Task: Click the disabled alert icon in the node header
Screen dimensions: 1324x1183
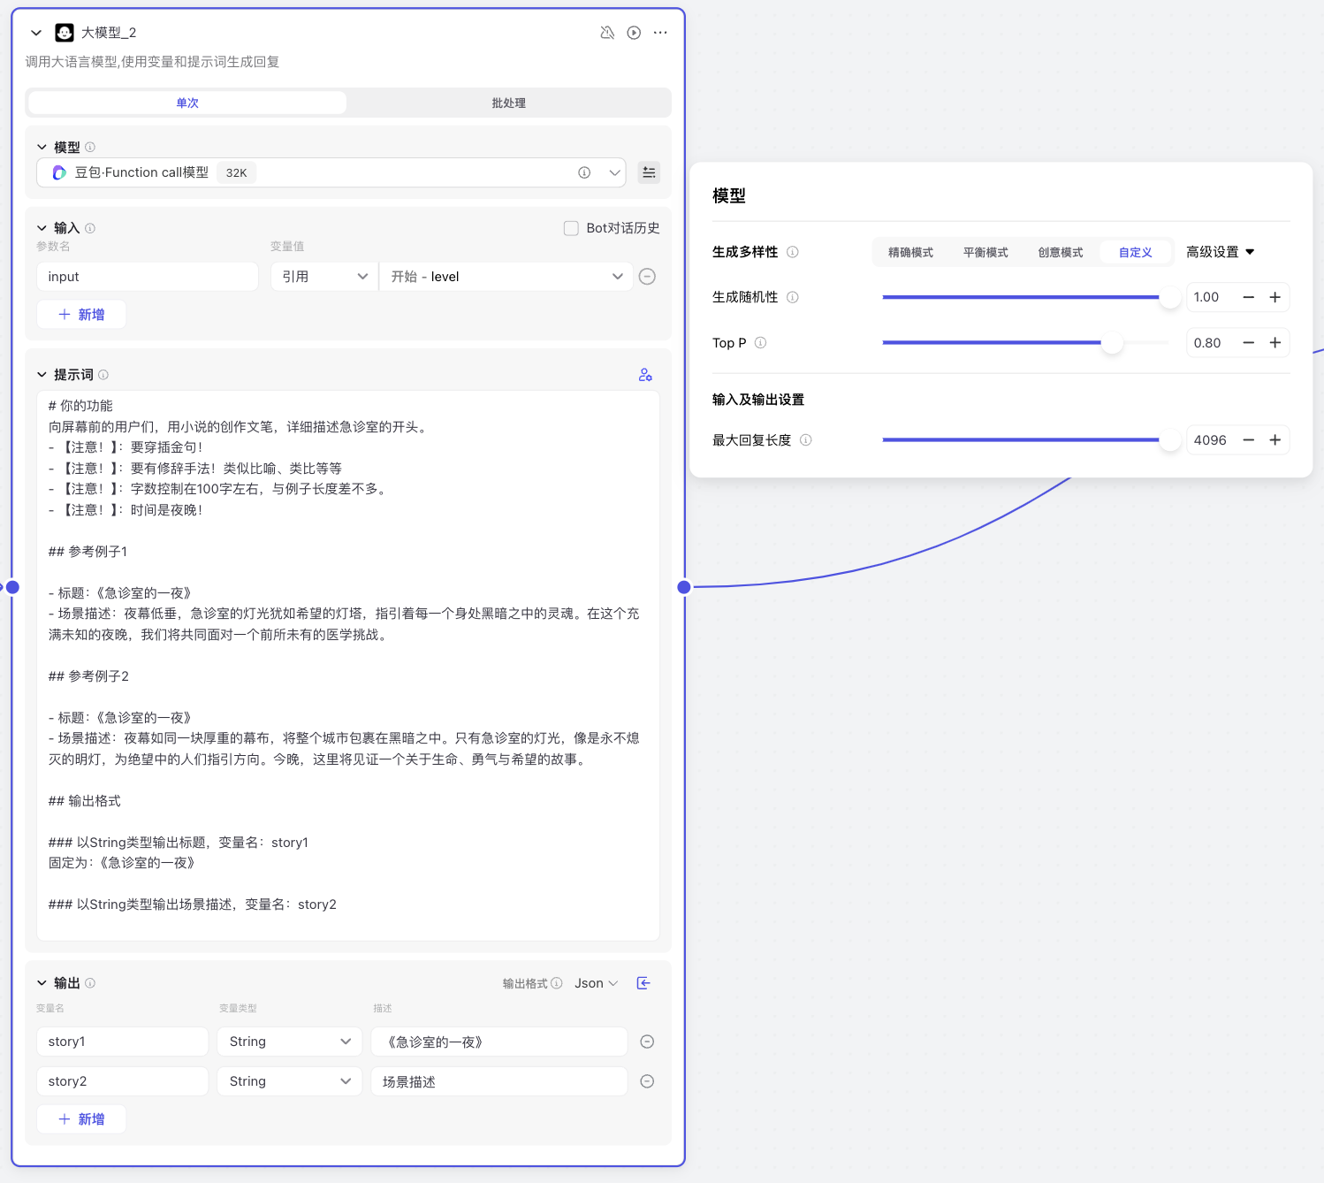Action: click(x=607, y=33)
